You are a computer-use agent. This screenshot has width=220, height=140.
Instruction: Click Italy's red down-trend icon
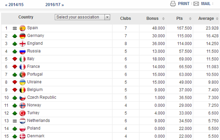click(x=15, y=59)
